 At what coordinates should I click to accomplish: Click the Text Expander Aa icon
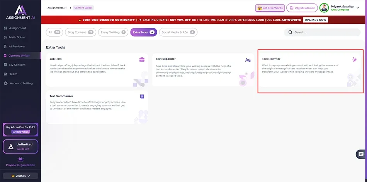[248, 60]
